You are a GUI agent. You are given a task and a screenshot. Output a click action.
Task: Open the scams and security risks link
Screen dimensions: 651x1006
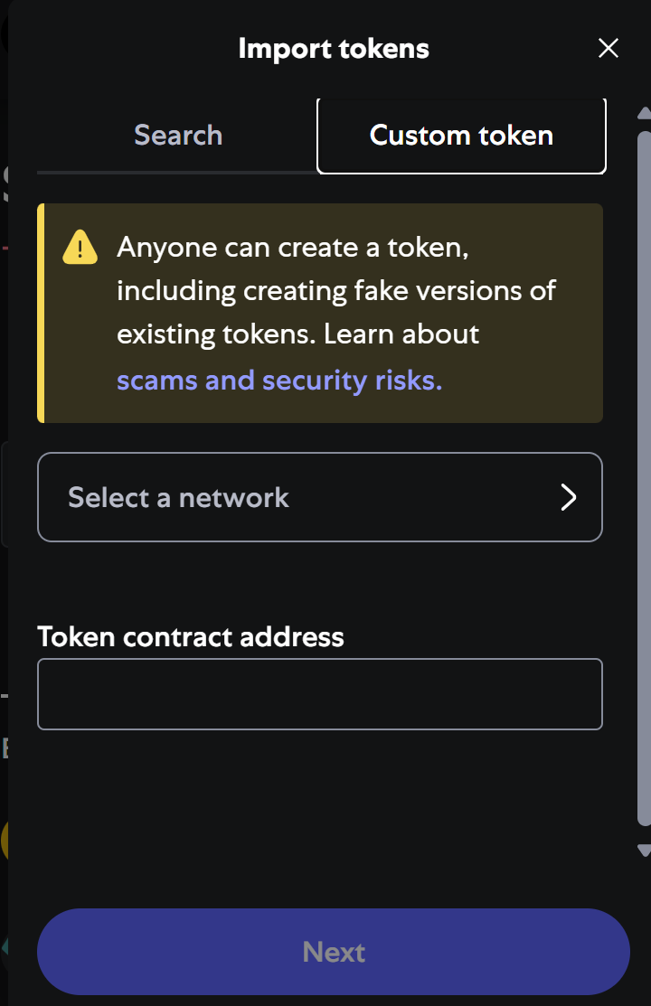pyautogui.click(x=279, y=381)
